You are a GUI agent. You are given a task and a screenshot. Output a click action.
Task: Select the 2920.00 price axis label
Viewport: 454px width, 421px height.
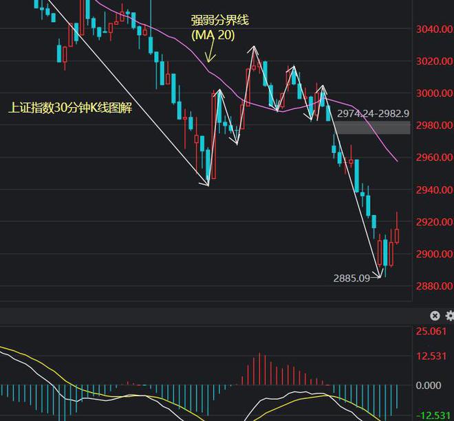pos(434,222)
